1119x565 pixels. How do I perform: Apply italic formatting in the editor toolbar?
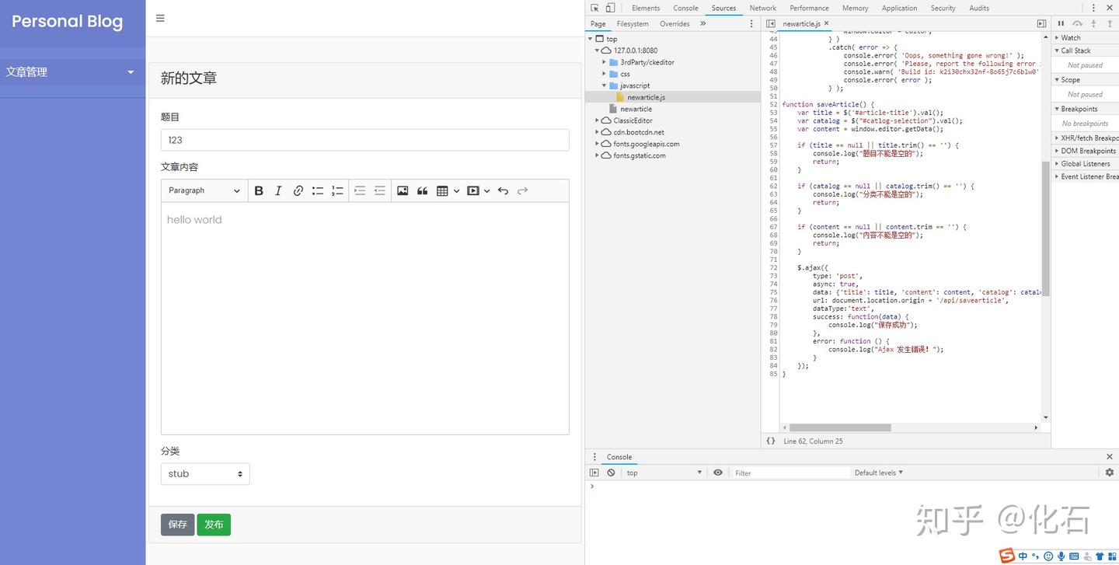(278, 190)
